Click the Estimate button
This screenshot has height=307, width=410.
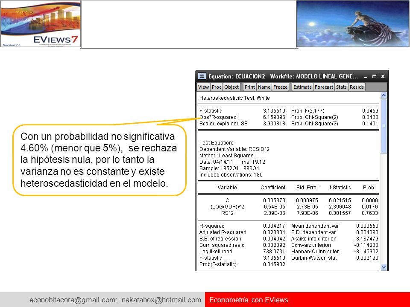[x=302, y=87]
